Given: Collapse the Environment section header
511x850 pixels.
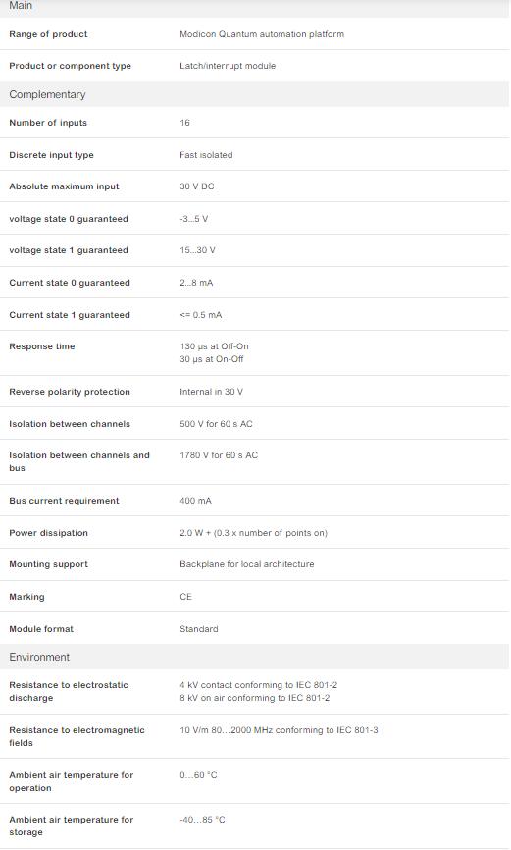Looking at the screenshot, I should coord(255,657).
